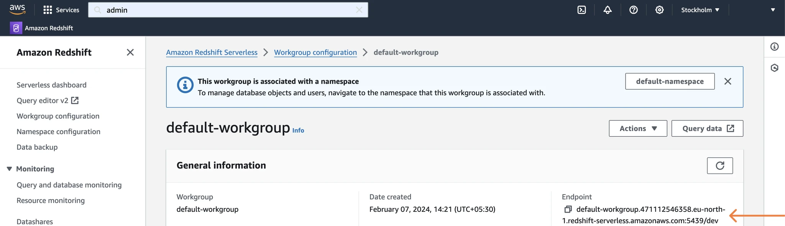Click the Query data button
This screenshot has width=785, height=226.
[707, 128]
